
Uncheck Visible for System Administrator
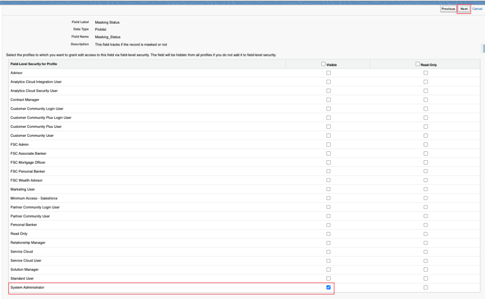tap(329, 288)
